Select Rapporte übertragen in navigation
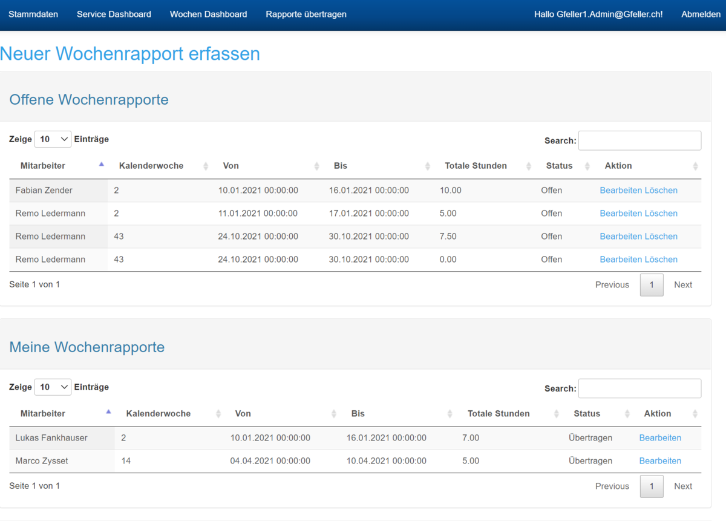 (x=306, y=14)
